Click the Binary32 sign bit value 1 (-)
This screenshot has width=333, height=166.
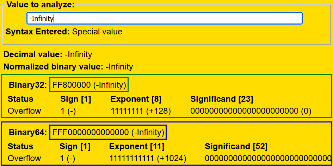68,111
